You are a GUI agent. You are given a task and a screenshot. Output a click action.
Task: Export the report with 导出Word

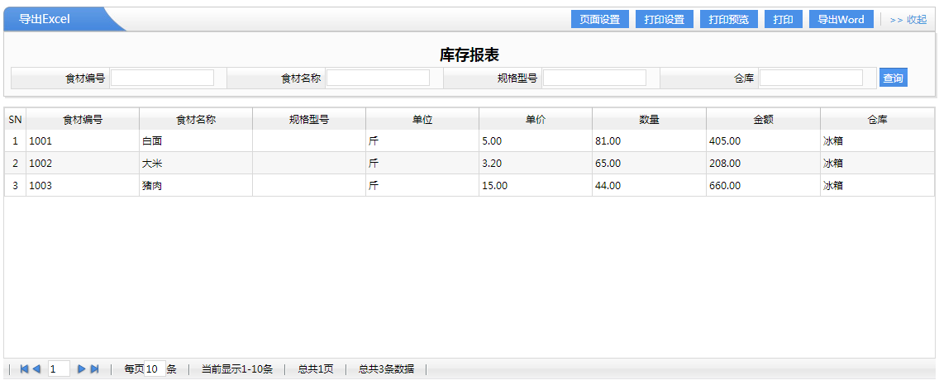(x=841, y=20)
